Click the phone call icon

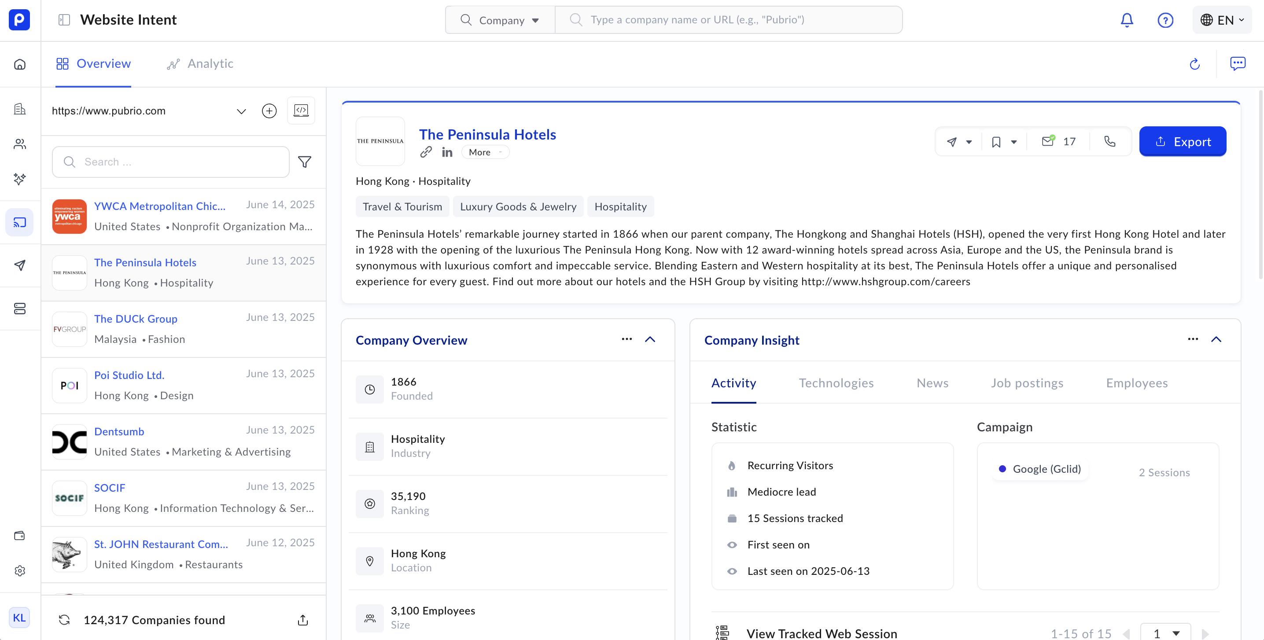1109,142
